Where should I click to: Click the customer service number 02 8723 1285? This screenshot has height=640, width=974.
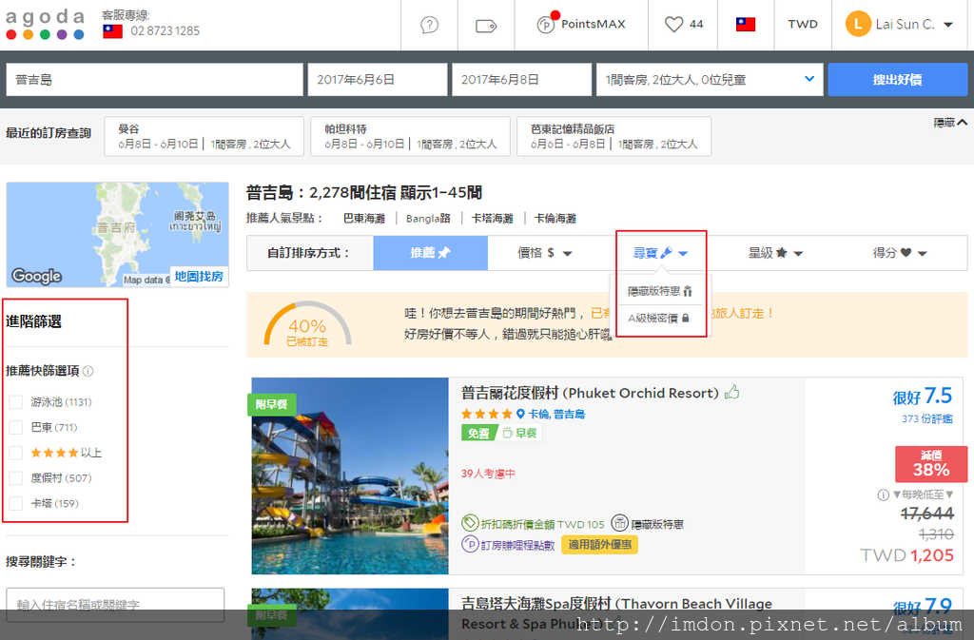coord(166,31)
